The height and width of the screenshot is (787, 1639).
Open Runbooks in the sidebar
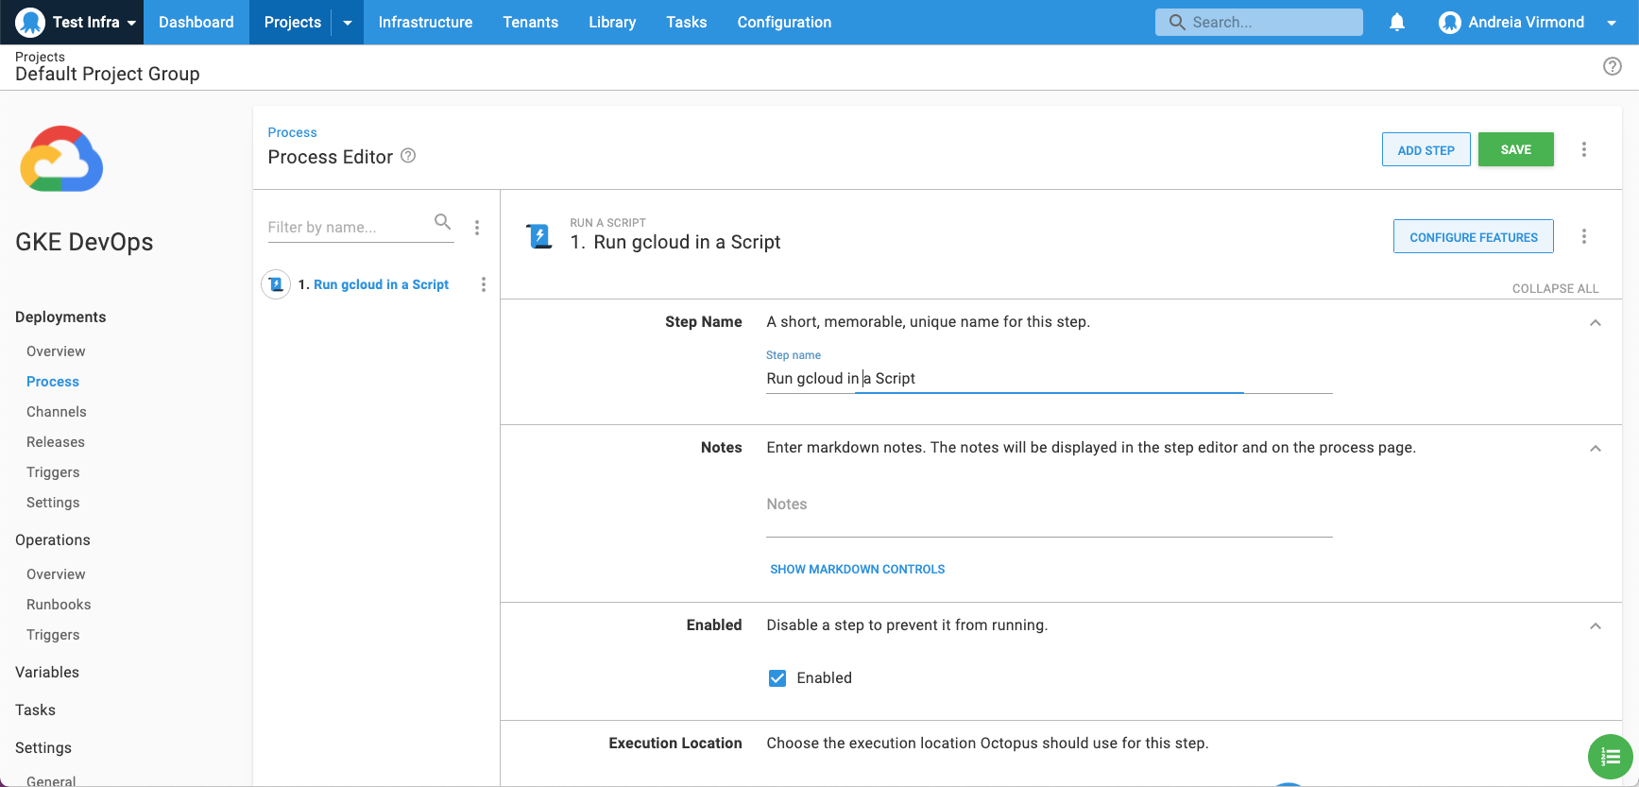[59, 605]
